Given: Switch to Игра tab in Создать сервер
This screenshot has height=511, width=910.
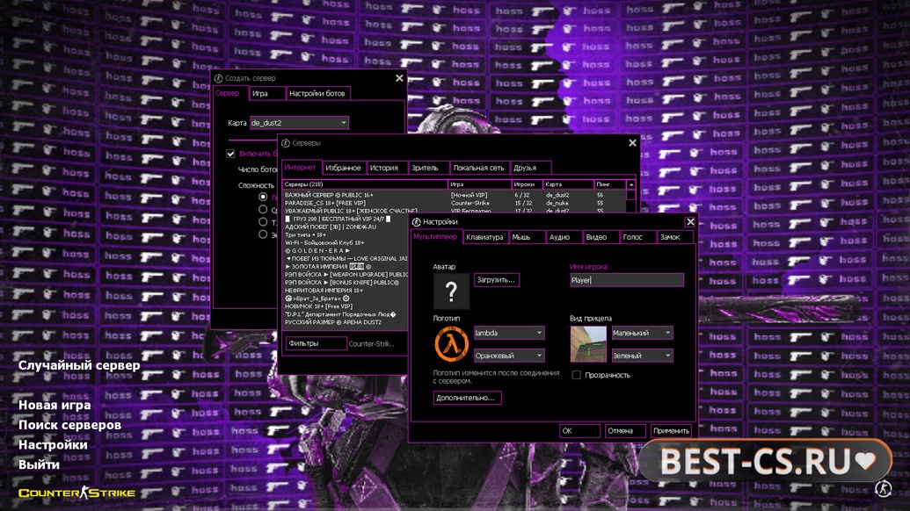Looking at the screenshot, I should tap(267, 93).
